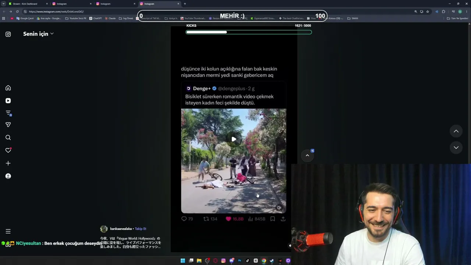The width and height of the screenshot is (471, 265).
Task: Open TikTok from taskbar
Action: pos(248,261)
